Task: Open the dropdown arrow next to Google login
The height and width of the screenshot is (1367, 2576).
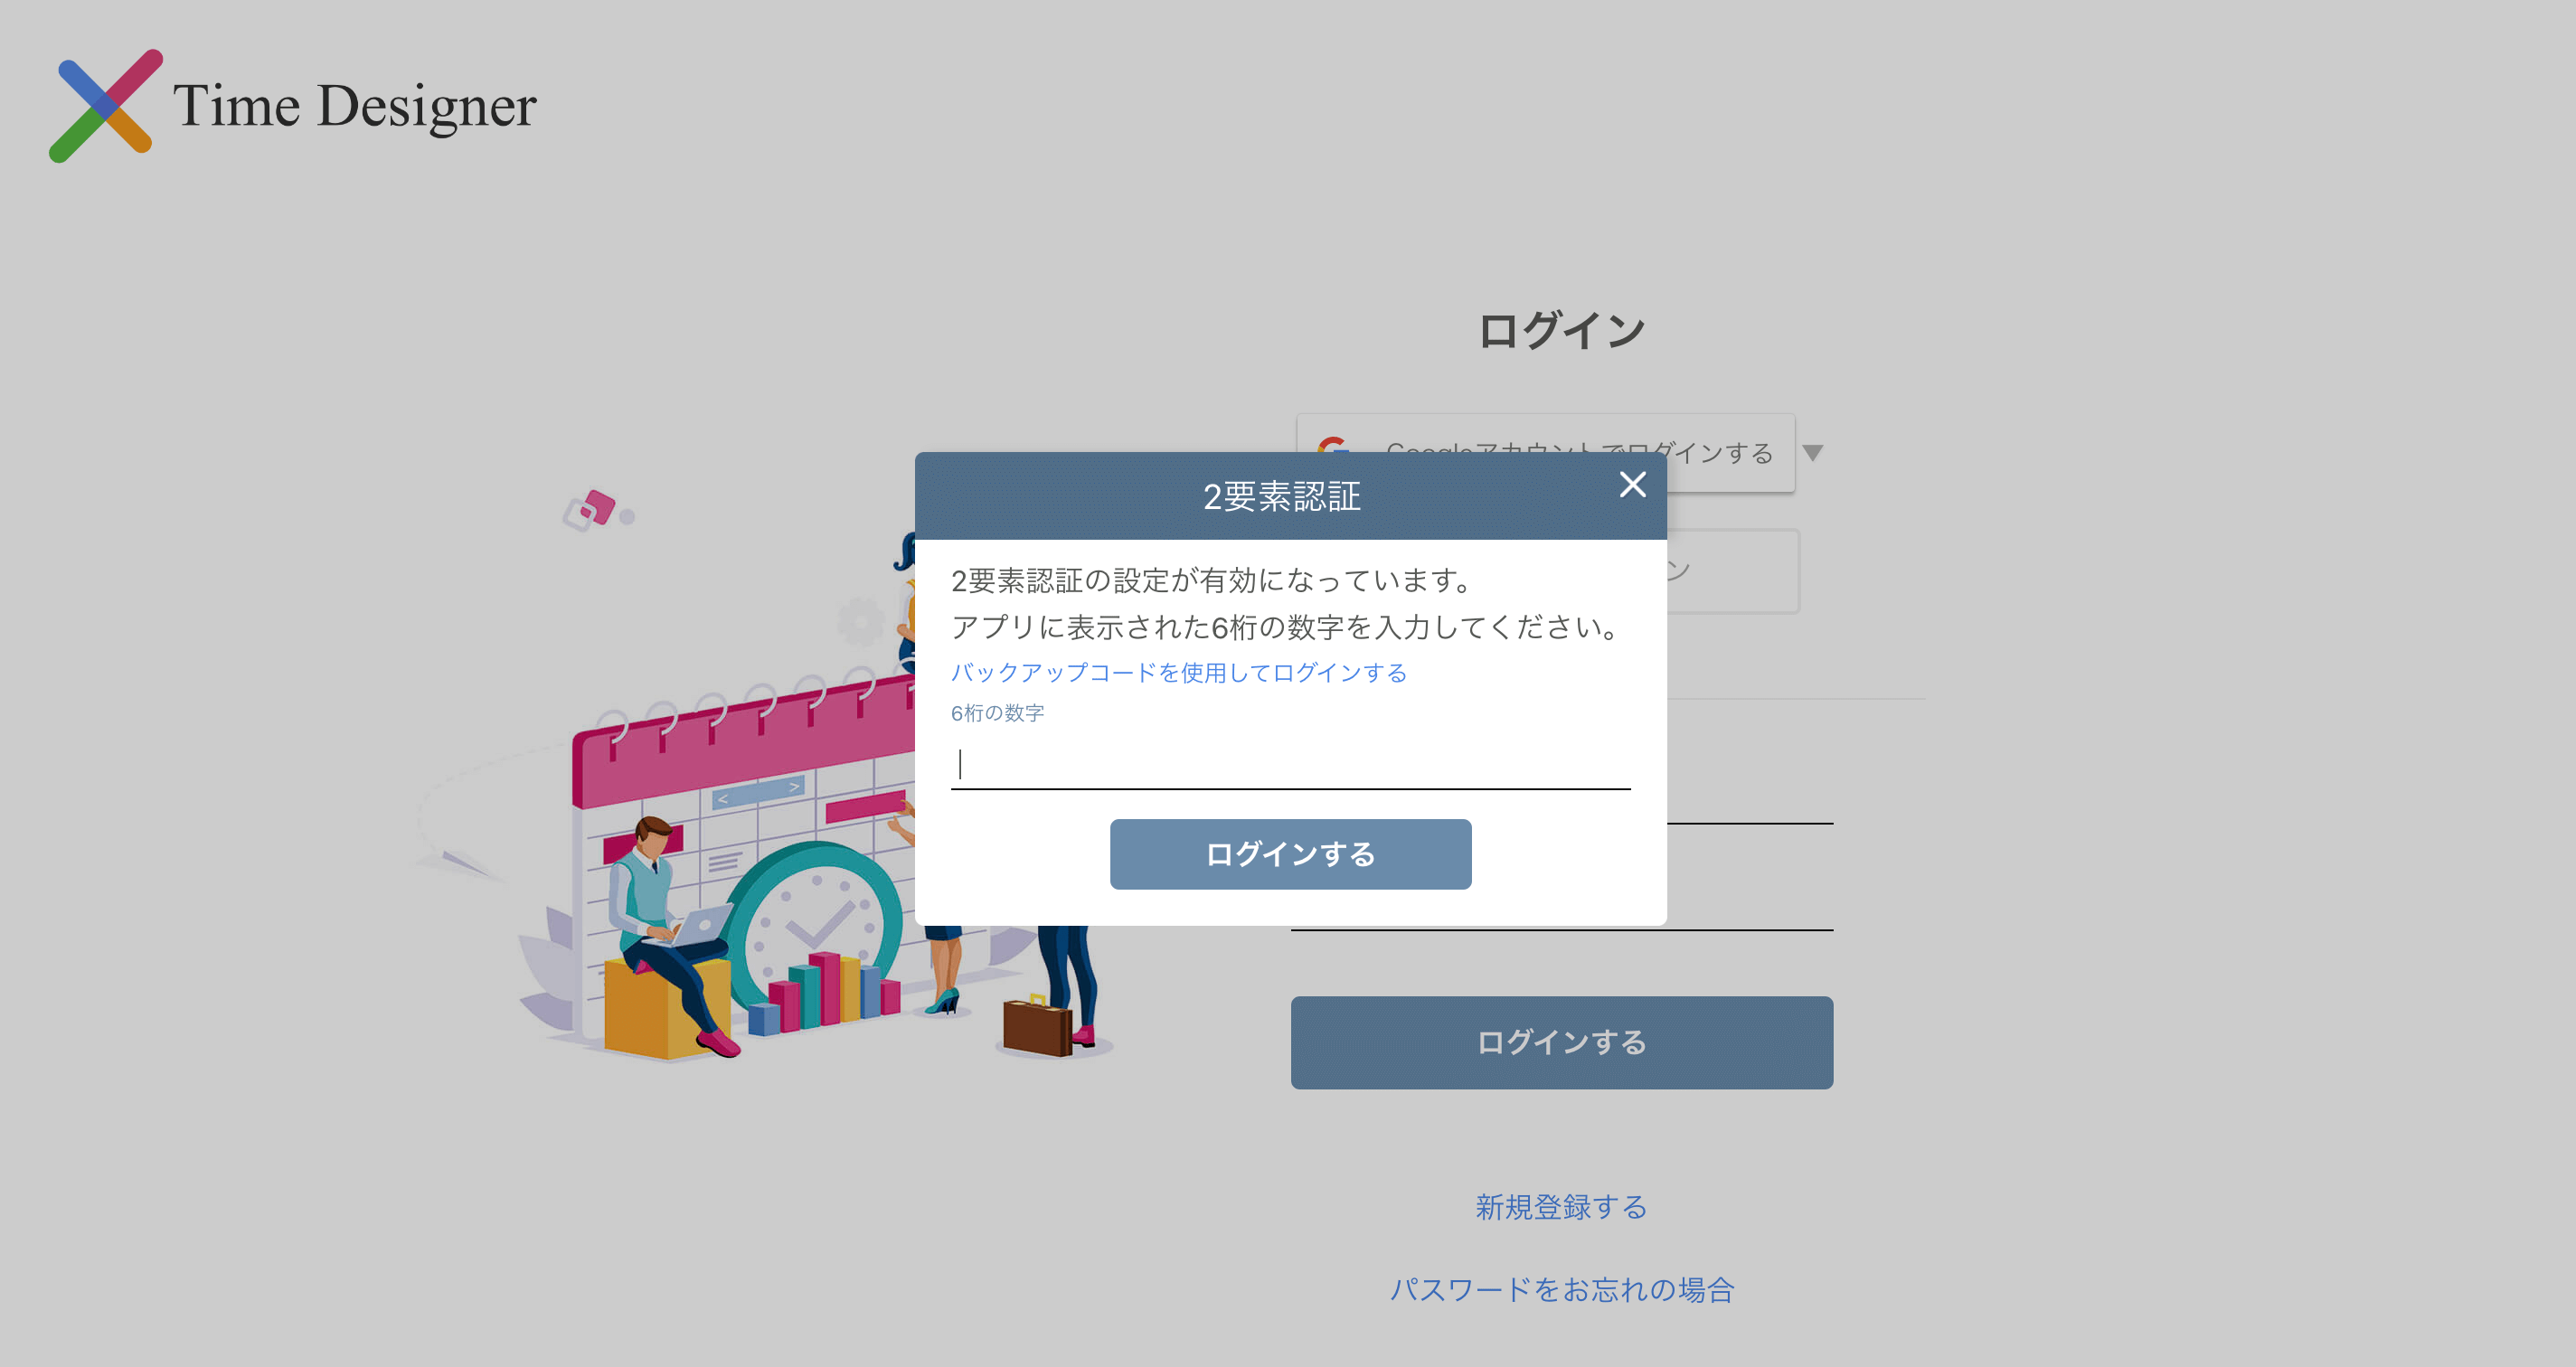Action: [x=1814, y=453]
